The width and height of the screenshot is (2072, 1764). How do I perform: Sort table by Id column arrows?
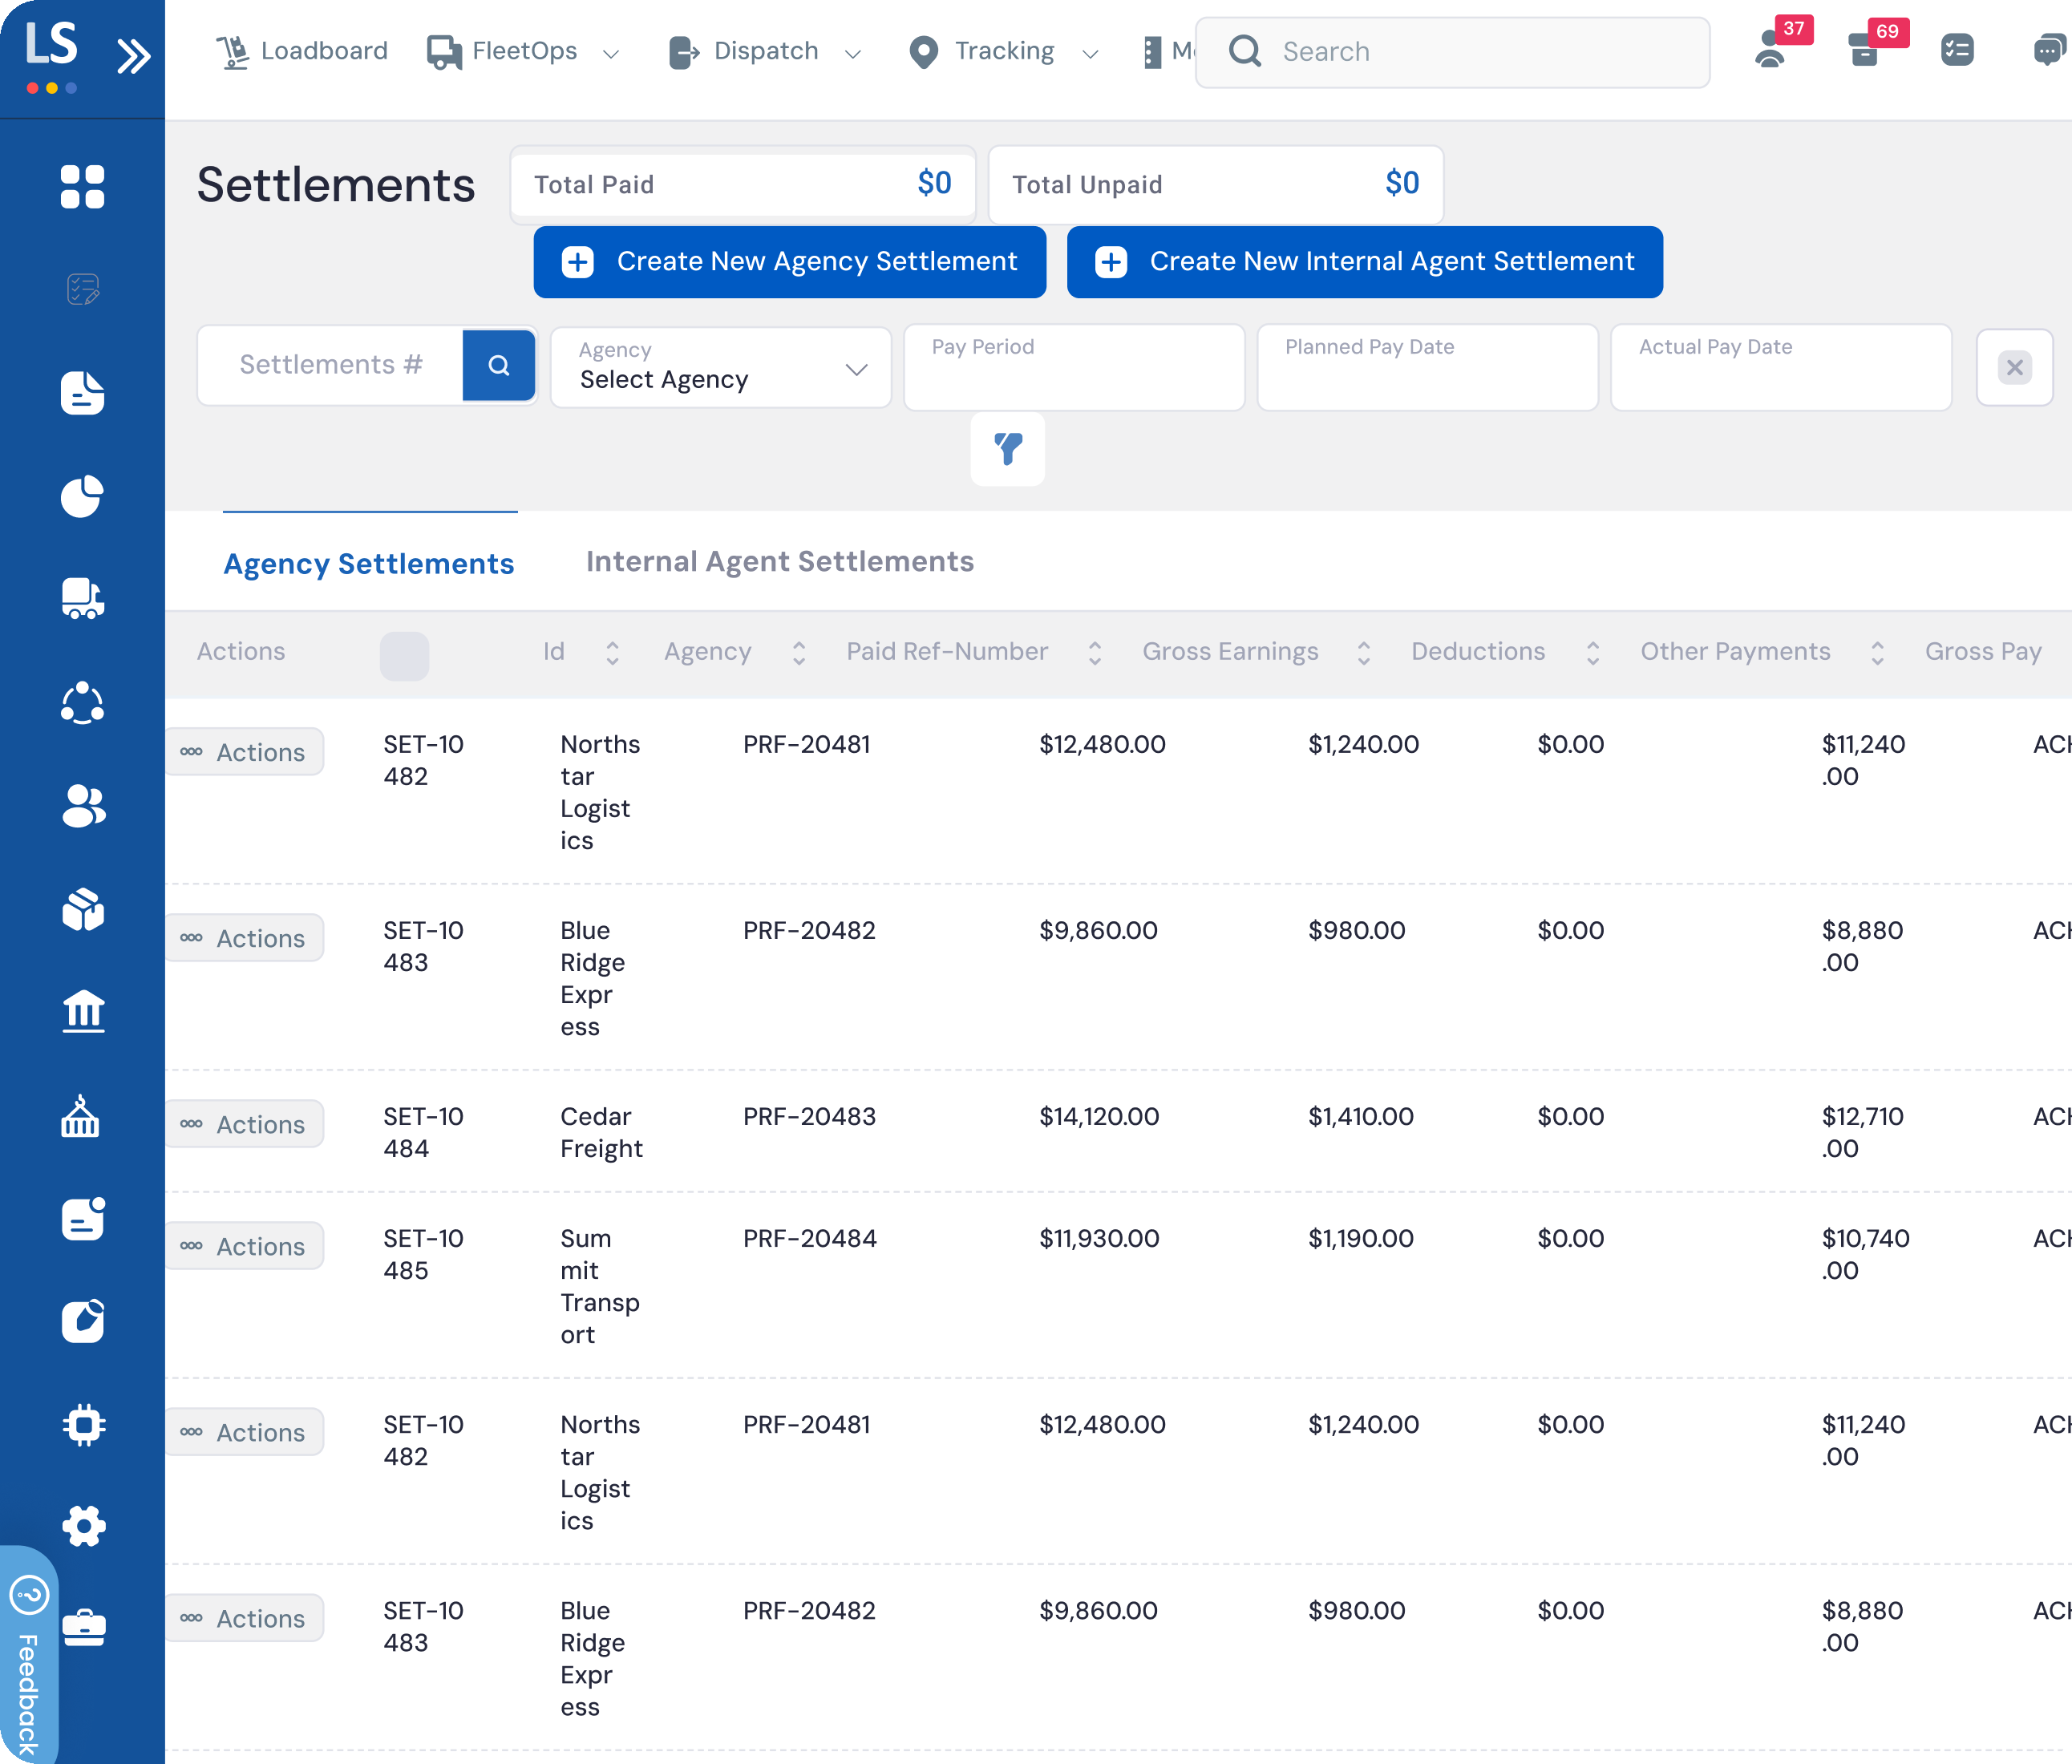pyautogui.click(x=613, y=653)
